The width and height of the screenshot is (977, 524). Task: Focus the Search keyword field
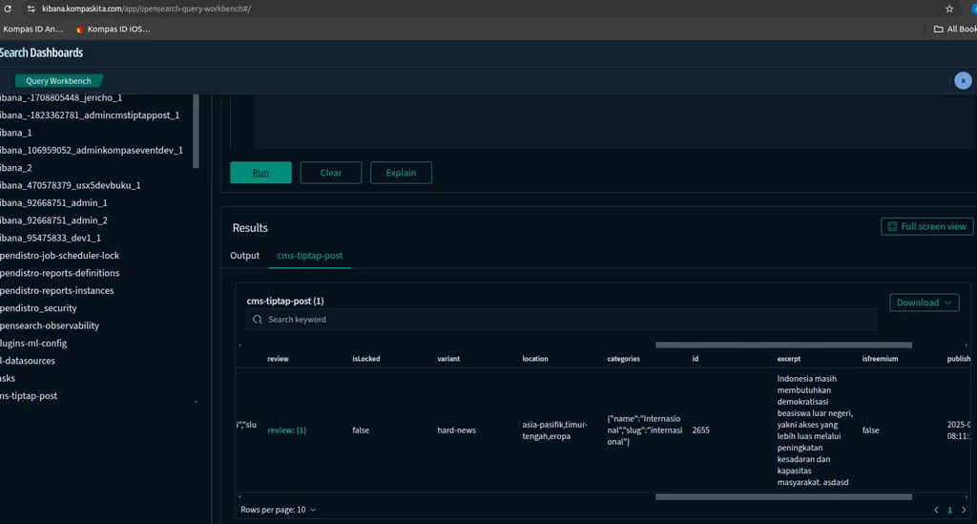561,320
